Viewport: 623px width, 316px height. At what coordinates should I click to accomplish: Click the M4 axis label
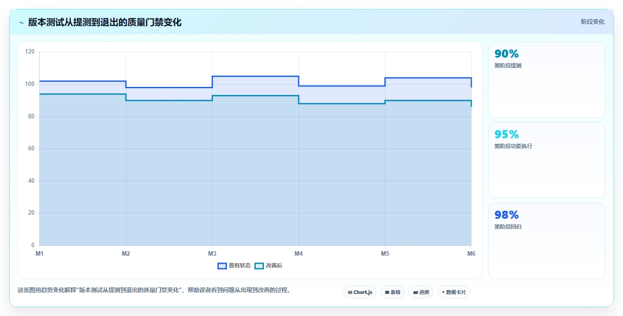tap(299, 254)
